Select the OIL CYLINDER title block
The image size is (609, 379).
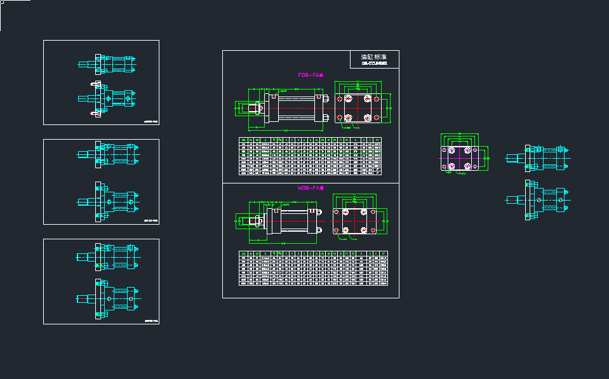pos(375,60)
